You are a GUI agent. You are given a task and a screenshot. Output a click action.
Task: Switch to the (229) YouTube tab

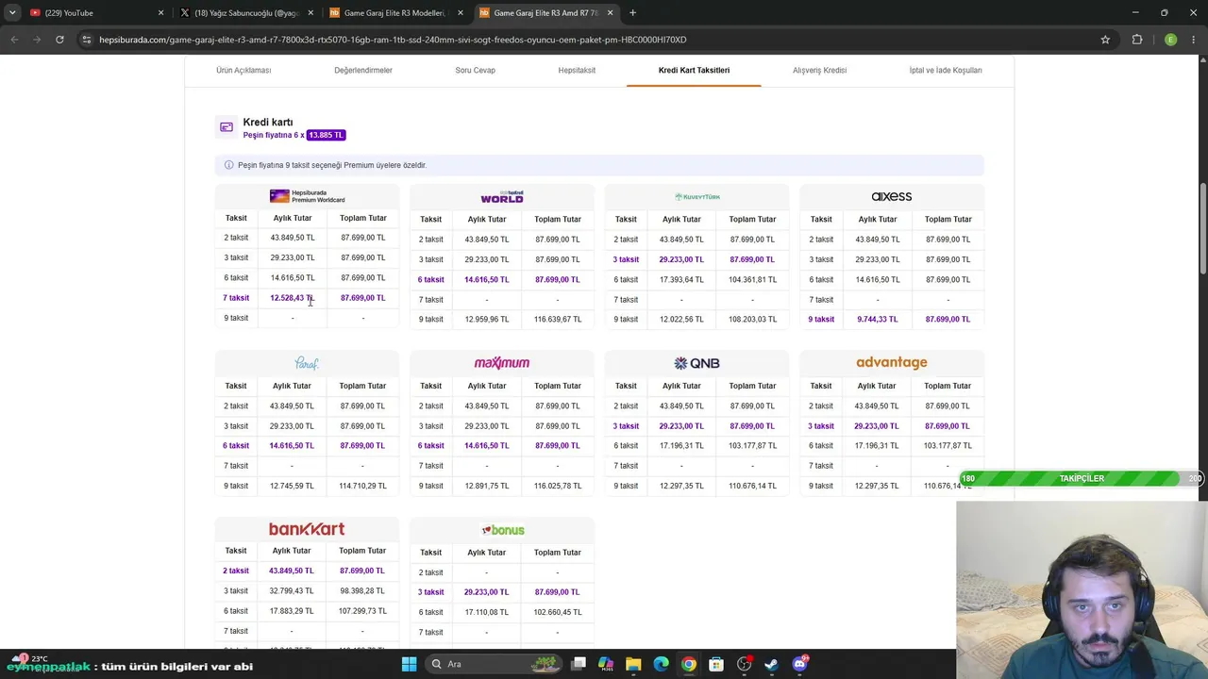pos(97,13)
